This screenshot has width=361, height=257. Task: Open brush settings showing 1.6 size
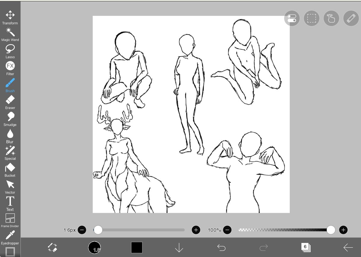click(94, 247)
